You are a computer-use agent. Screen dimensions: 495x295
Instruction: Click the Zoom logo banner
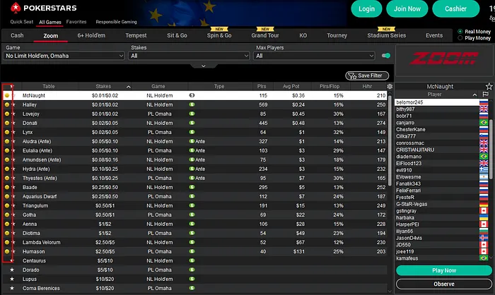(x=444, y=60)
